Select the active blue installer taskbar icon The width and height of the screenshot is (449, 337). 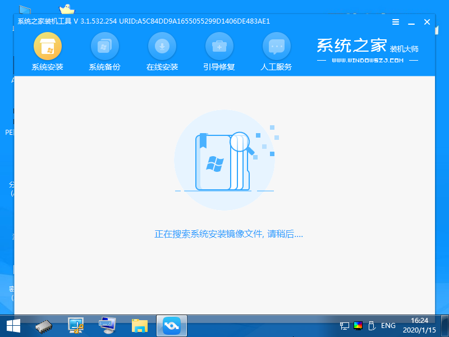tap(171, 325)
